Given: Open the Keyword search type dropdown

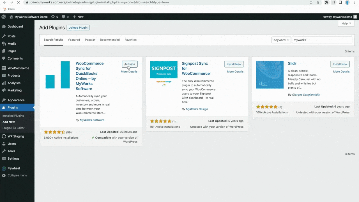Looking at the screenshot, I should 281,40.
